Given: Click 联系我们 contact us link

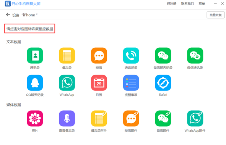Looking at the screenshot, I should pos(187,3).
